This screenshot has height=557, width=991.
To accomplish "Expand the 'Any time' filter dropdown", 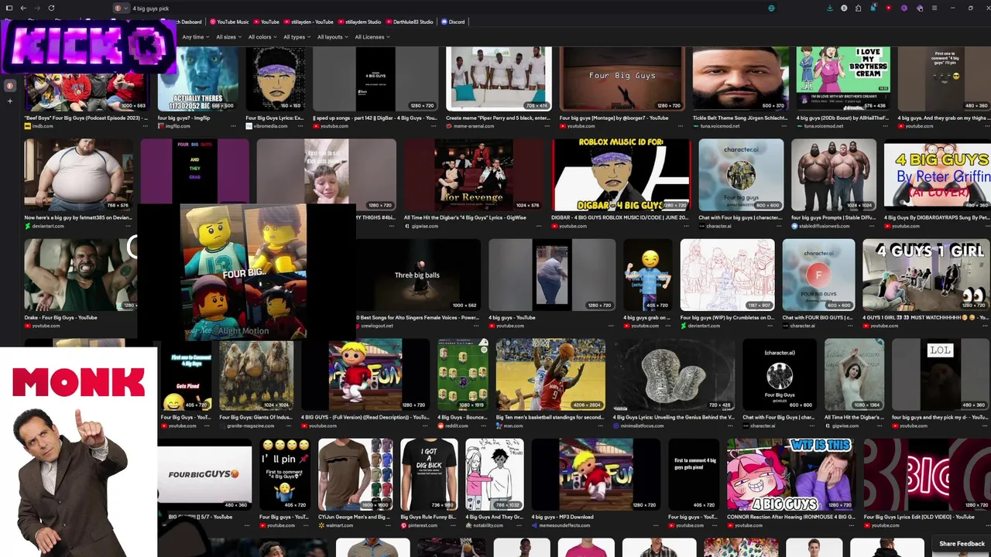I will coord(196,37).
